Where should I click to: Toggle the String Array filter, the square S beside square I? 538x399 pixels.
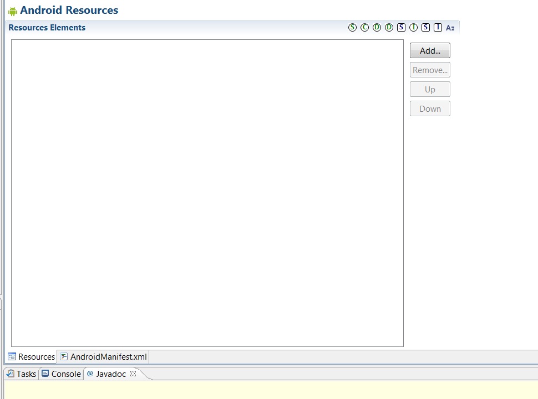[x=425, y=28]
